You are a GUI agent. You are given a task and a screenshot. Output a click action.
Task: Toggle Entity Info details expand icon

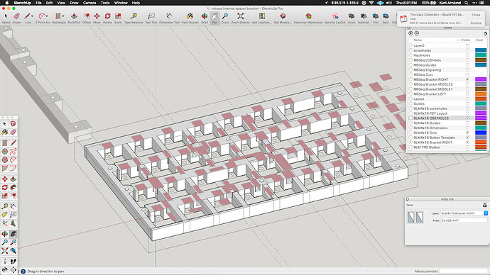tap(485, 205)
